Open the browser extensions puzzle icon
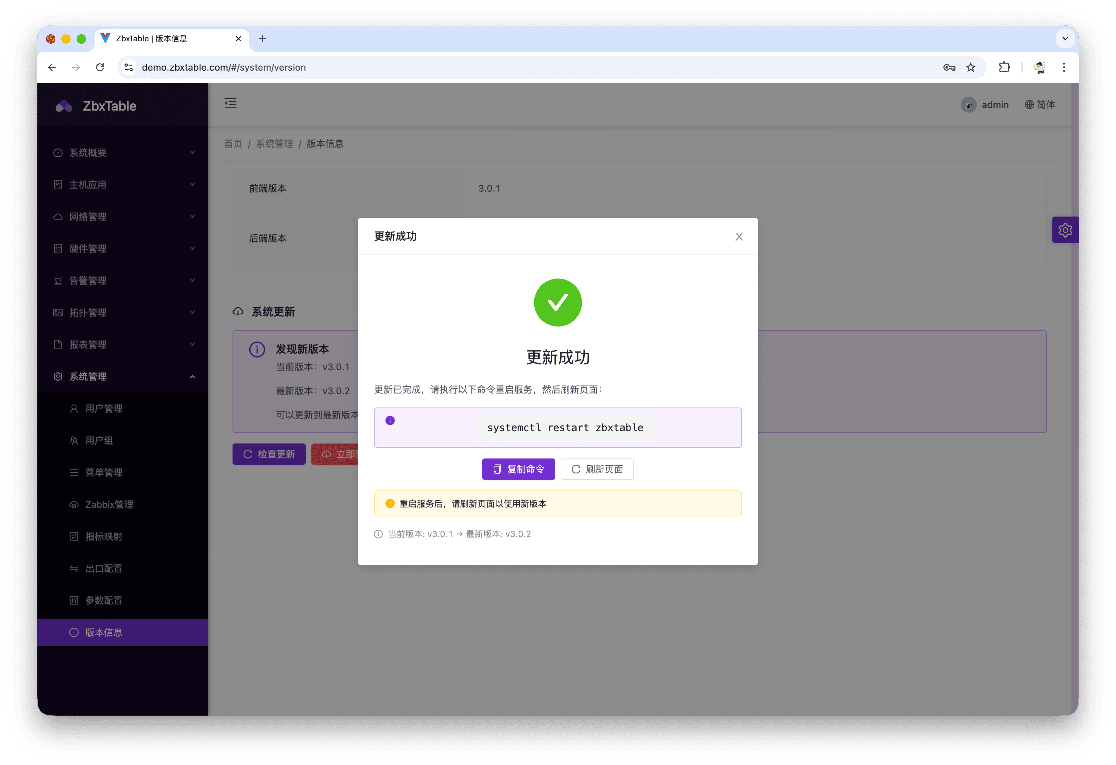The height and width of the screenshot is (765, 1116). pyautogui.click(x=1004, y=67)
